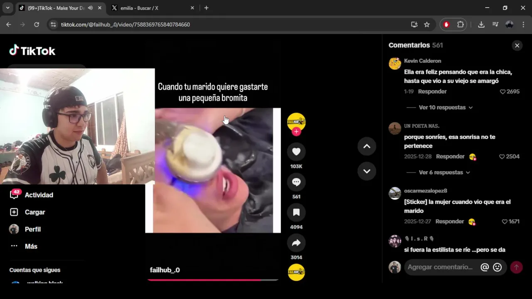Viewport: 532px width, 299px height.
Task: Open the failhub sound disc at bottom
Action: (x=296, y=272)
